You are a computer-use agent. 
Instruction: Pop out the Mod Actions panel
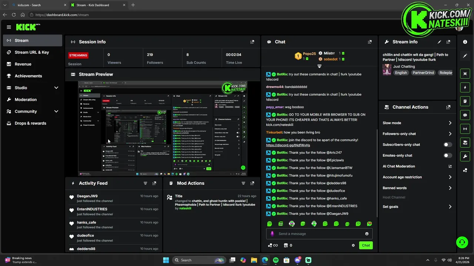[252, 183]
